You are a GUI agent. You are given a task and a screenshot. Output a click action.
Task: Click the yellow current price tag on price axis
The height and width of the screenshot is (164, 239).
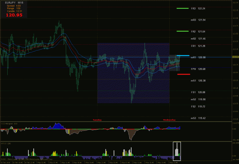pyautogui.click(x=236, y=57)
